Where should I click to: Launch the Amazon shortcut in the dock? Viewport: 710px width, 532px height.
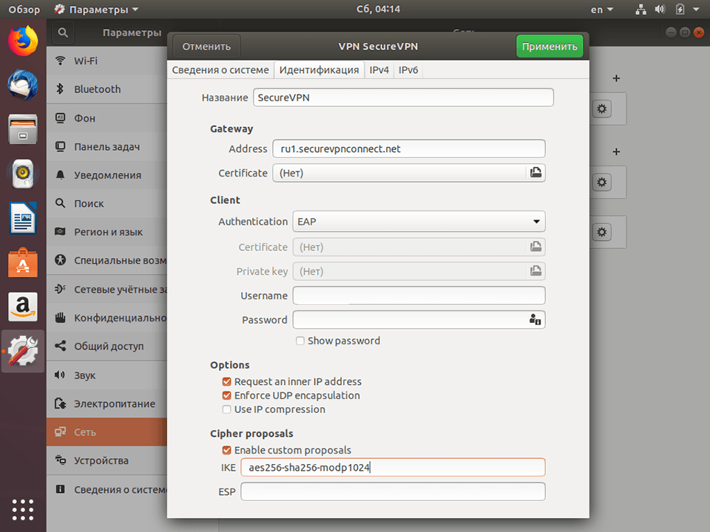click(x=22, y=307)
